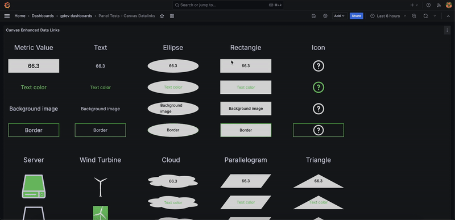Image resolution: width=455 pixels, height=220 pixels.
Task: Click the white wind turbine icon
Action: pyautogui.click(x=101, y=187)
